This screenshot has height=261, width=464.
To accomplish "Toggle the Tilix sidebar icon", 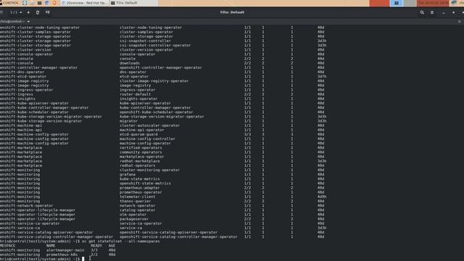I will click(1, 12).
